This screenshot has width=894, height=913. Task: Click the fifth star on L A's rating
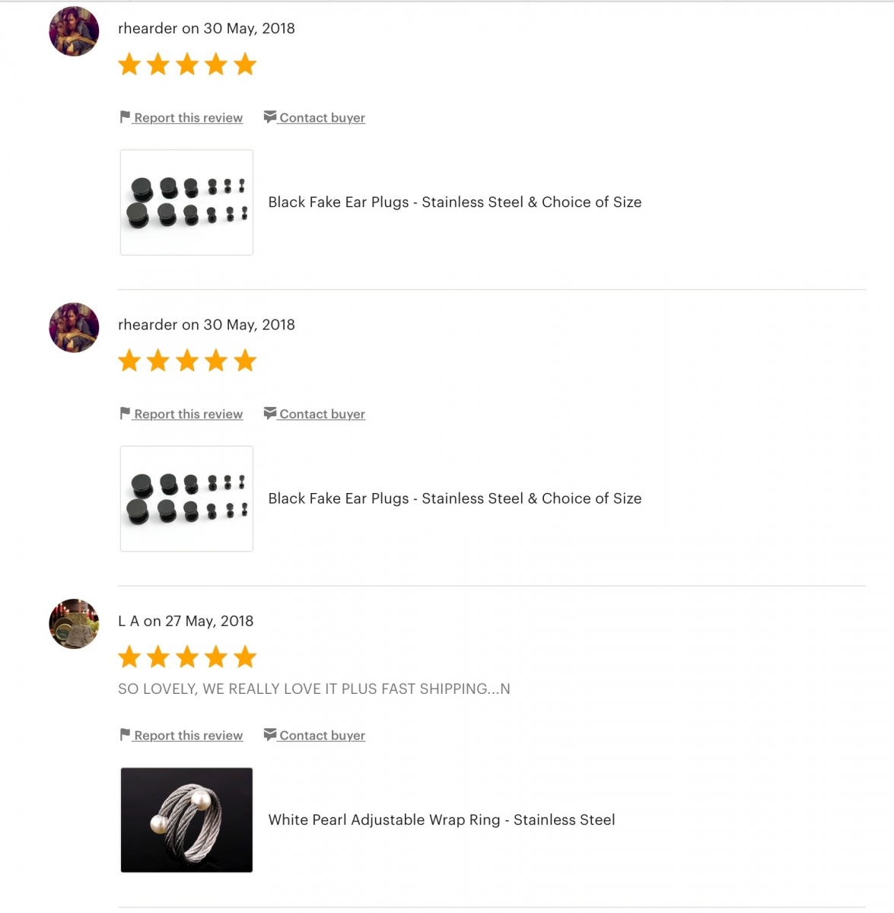point(245,657)
